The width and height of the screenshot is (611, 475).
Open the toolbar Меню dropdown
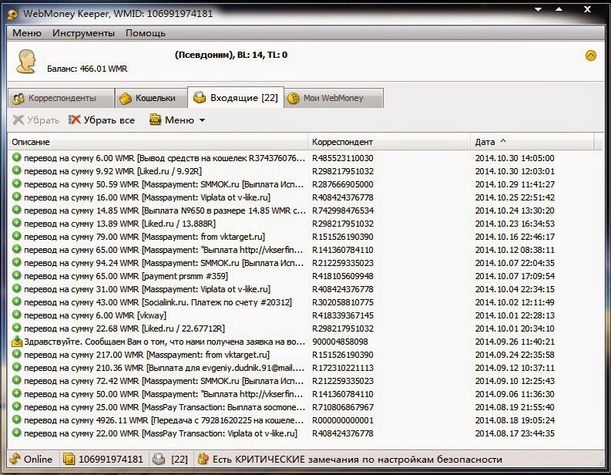click(x=177, y=120)
